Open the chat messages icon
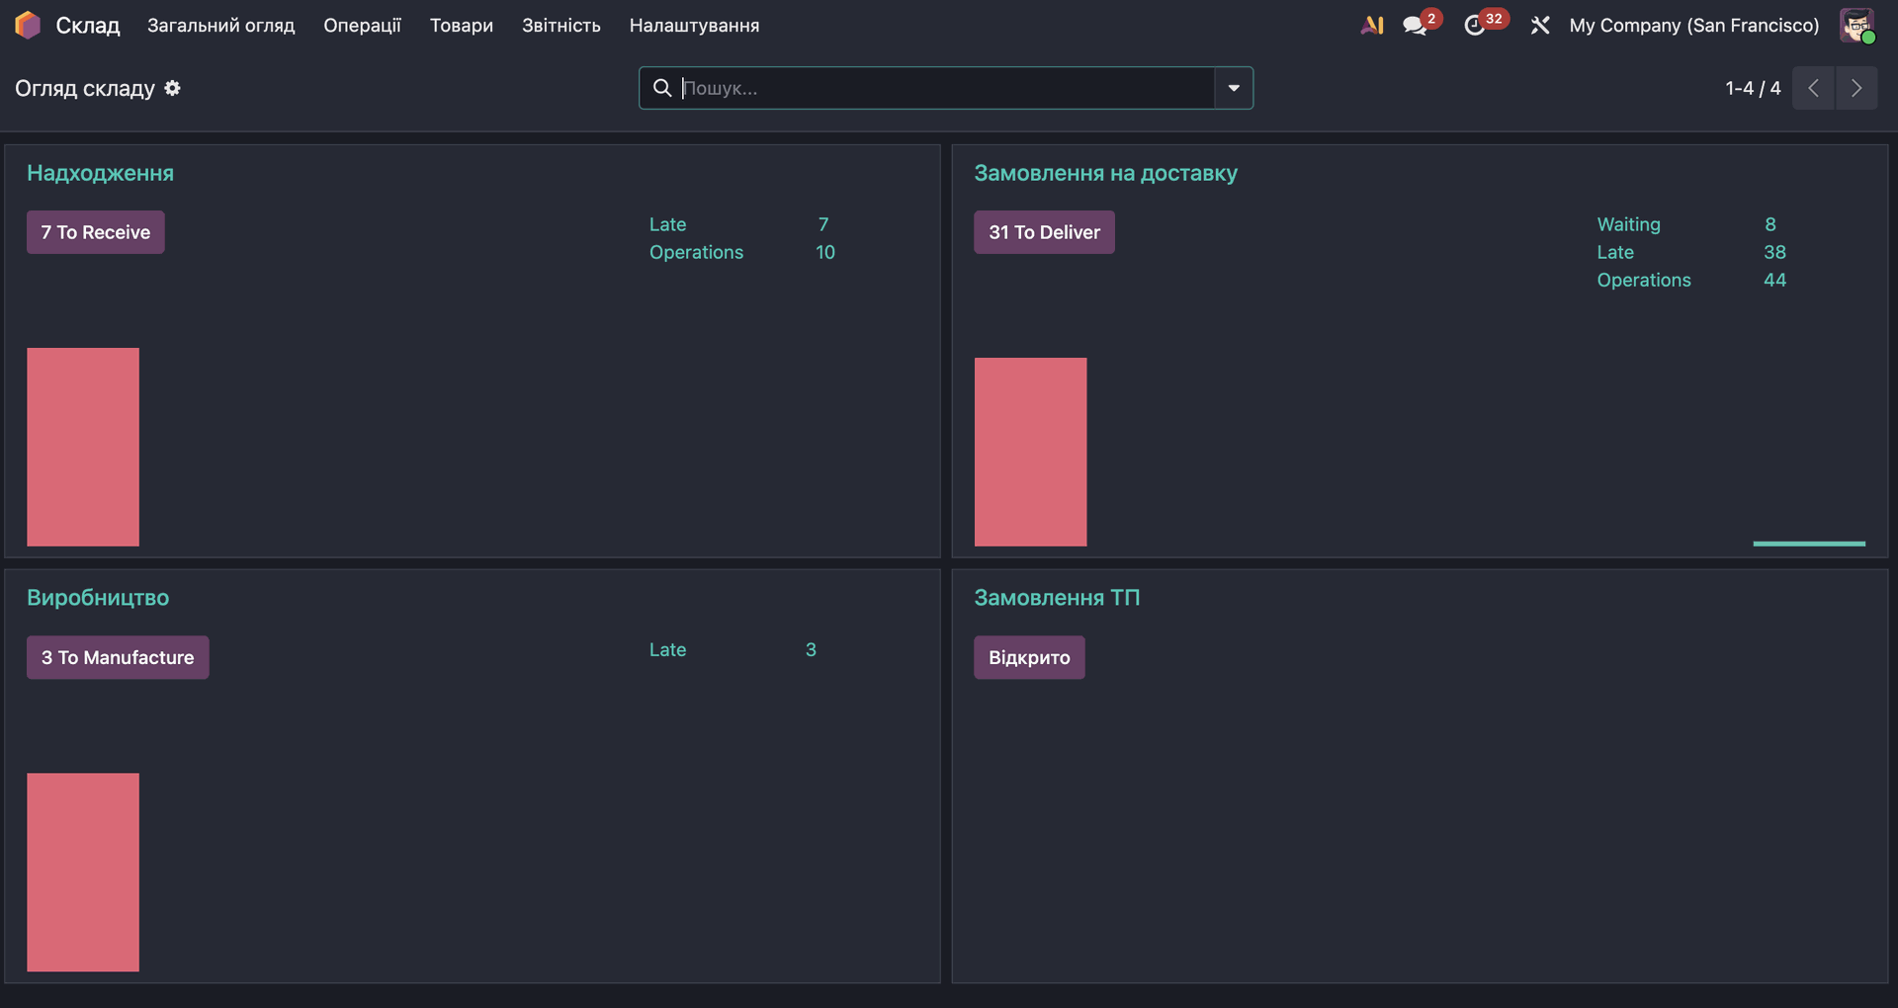1898x1008 pixels. point(1415,26)
